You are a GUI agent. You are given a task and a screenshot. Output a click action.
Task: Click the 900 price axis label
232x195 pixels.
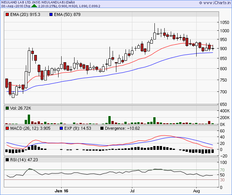(x=223, y=49)
